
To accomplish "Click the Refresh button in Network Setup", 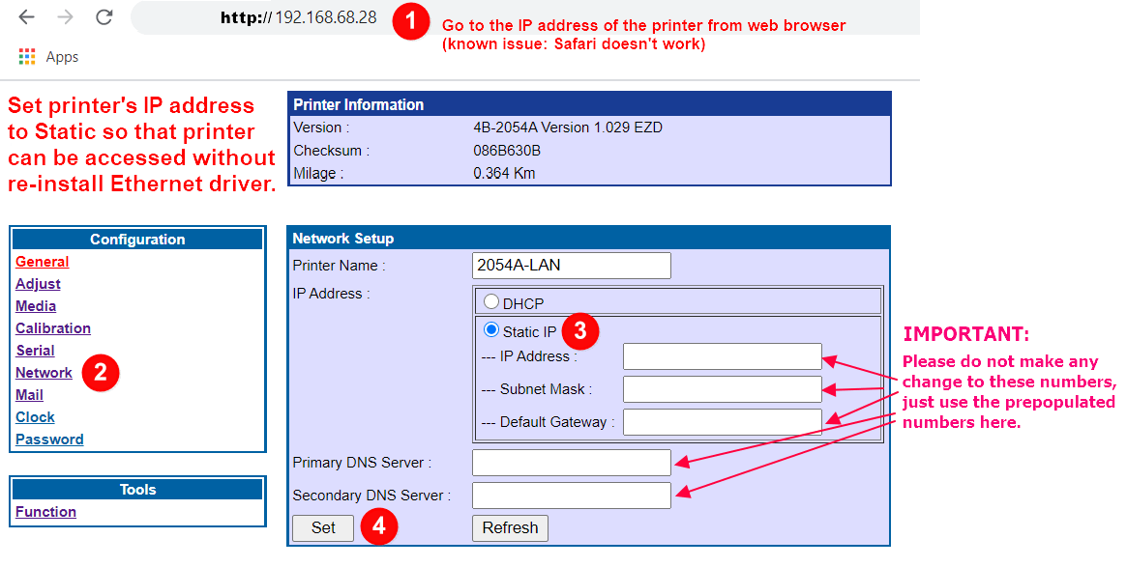I will point(510,527).
